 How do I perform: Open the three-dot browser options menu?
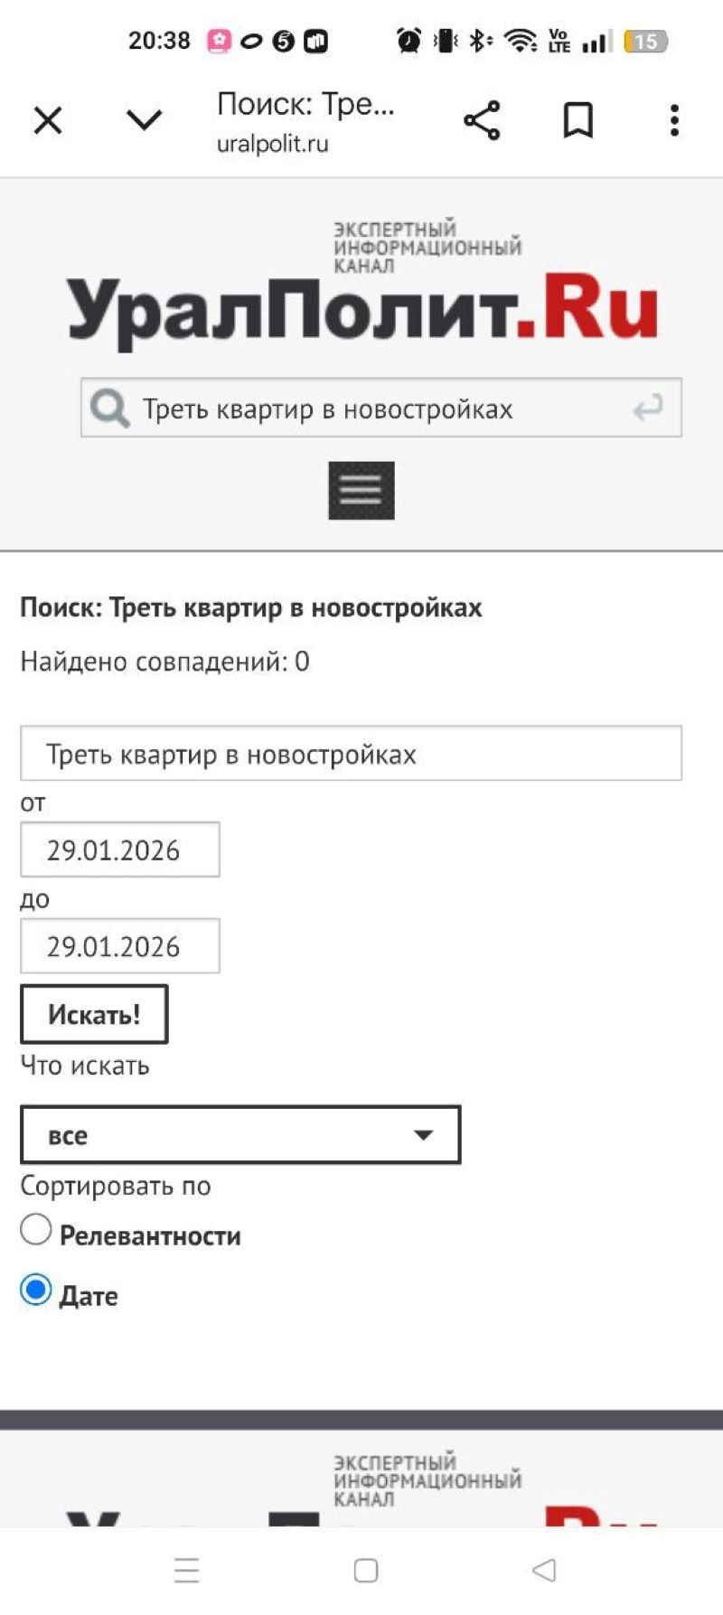tap(674, 120)
